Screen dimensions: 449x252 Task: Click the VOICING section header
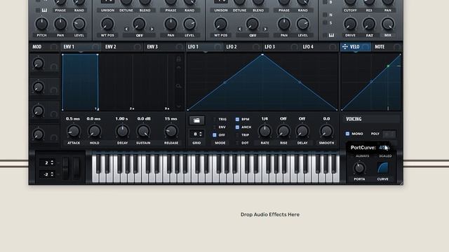tap(371, 119)
